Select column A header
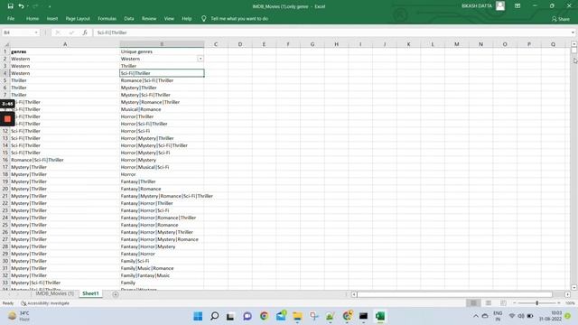This screenshot has height=325, width=578. pyautogui.click(x=65, y=44)
